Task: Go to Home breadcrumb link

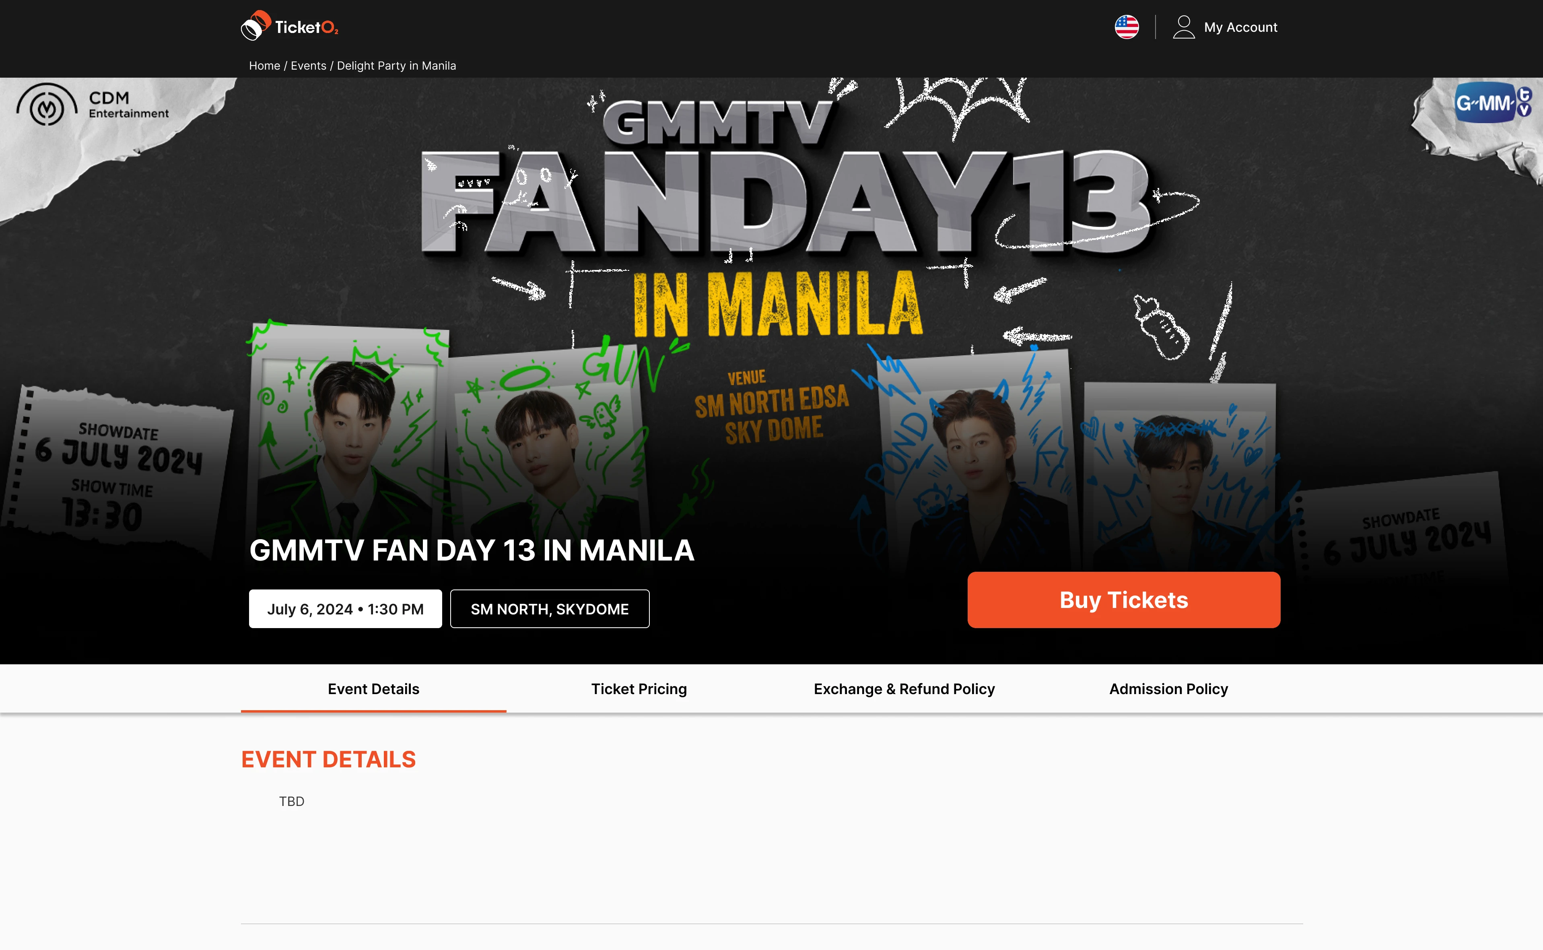Action: pos(264,65)
